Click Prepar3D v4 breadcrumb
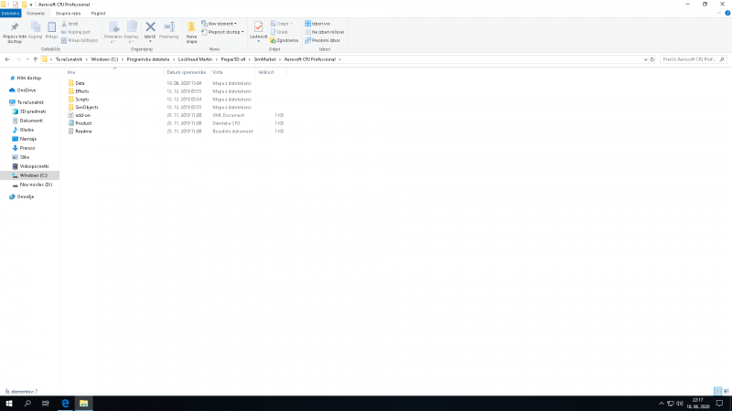The height and width of the screenshot is (411, 732). [x=233, y=59]
